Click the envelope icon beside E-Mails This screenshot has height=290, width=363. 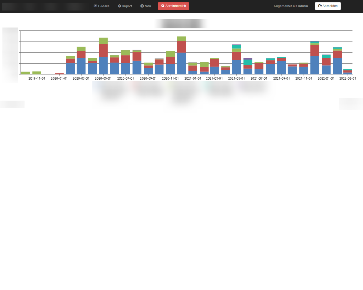(95, 6)
